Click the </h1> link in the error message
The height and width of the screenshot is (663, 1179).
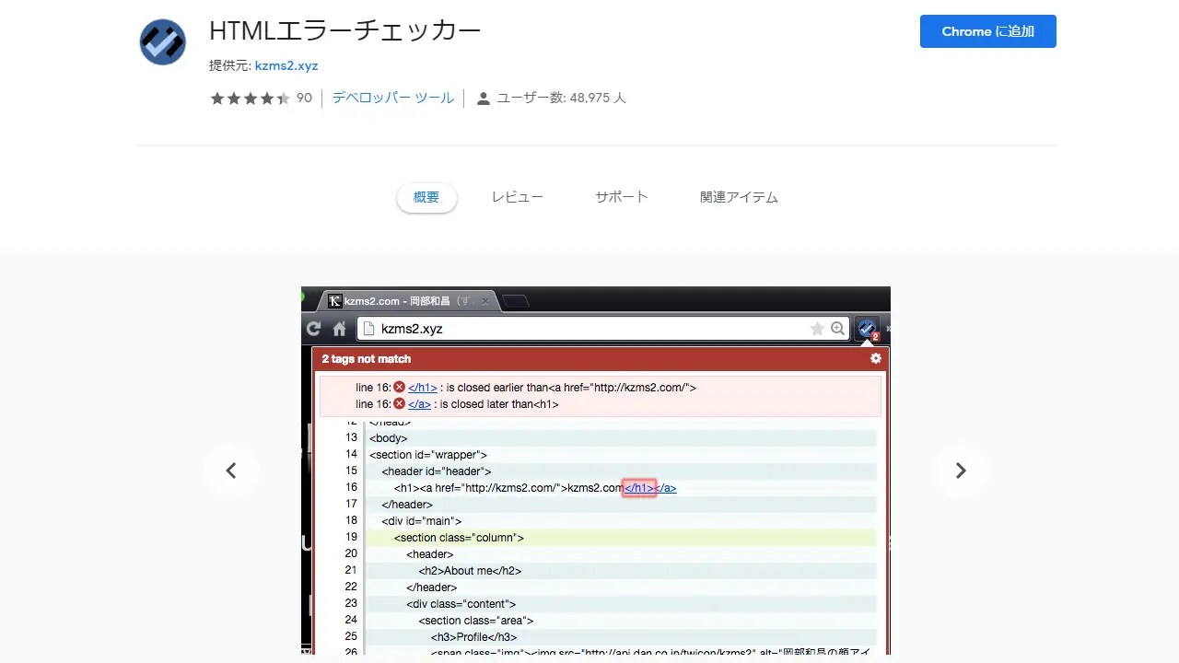(x=421, y=387)
